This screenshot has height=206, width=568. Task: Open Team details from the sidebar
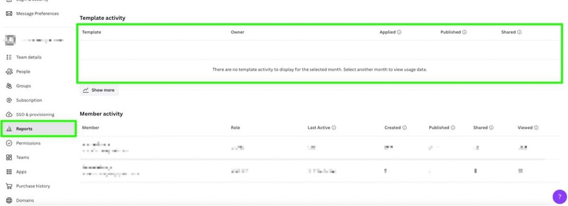(x=28, y=57)
